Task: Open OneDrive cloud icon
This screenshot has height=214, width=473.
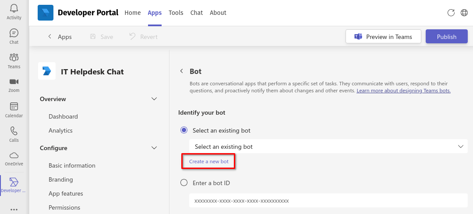Action: point(14,155)
